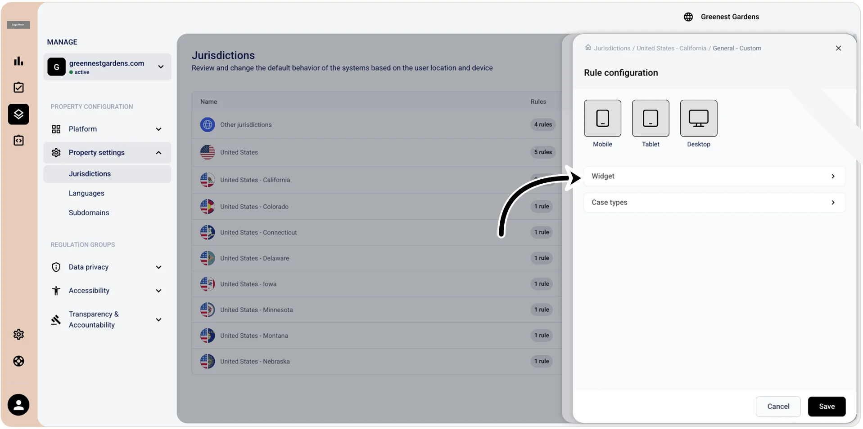Click the Colorado flag icon

click(x=208, y=207)
